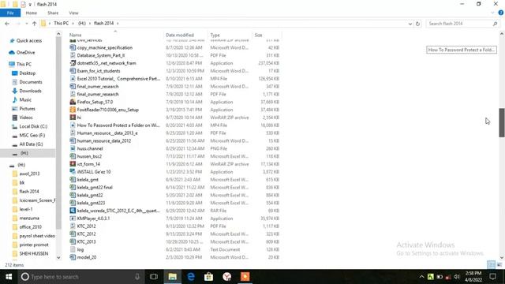Screen dimensions: 505x284
Task: Refresh the flash 2014 folder view
Action: tap(417, 24)
